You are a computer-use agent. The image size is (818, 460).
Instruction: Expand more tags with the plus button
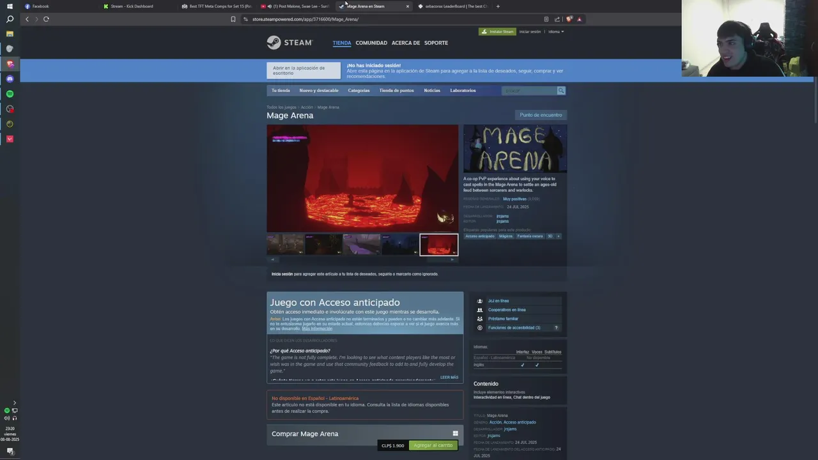(x=559, y=236)
